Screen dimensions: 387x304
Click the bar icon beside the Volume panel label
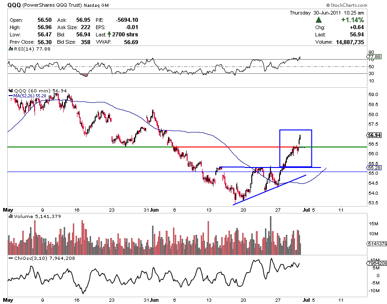[x=10, y=216]
